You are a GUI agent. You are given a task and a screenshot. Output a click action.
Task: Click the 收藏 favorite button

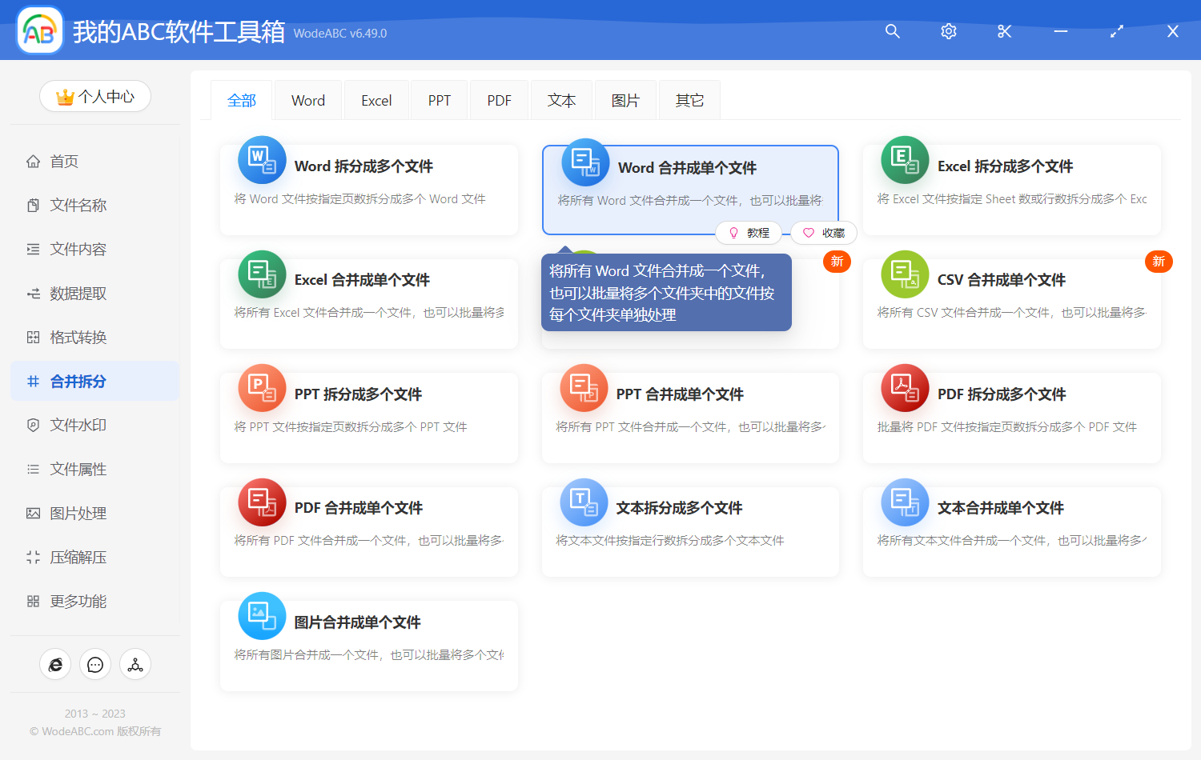pyautogui.click(x=825, y=233)
